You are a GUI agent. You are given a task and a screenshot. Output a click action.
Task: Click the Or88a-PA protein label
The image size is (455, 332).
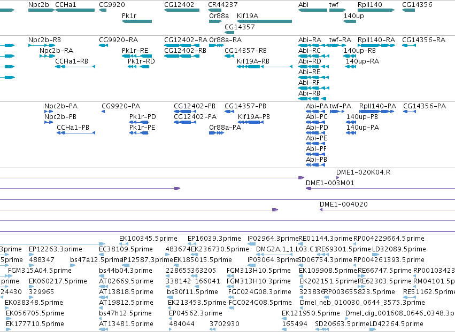(x=225, y=128)
